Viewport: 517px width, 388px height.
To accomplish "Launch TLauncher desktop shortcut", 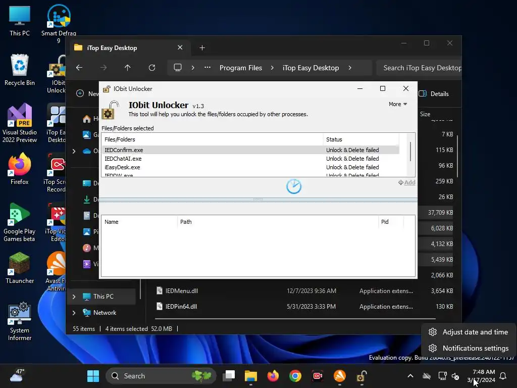I will point(20,268).
